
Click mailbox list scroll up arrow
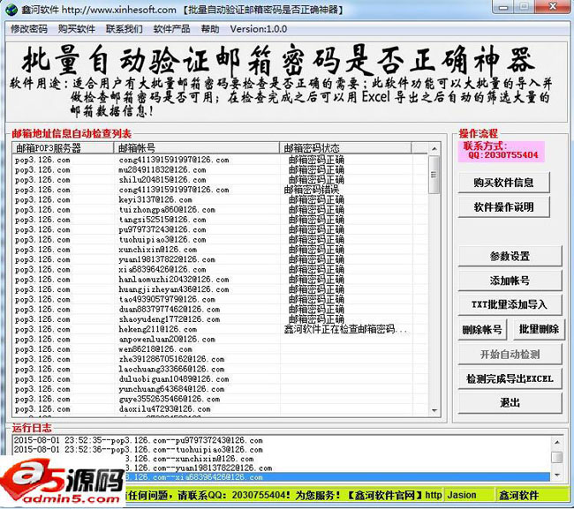tap(434, 148)
